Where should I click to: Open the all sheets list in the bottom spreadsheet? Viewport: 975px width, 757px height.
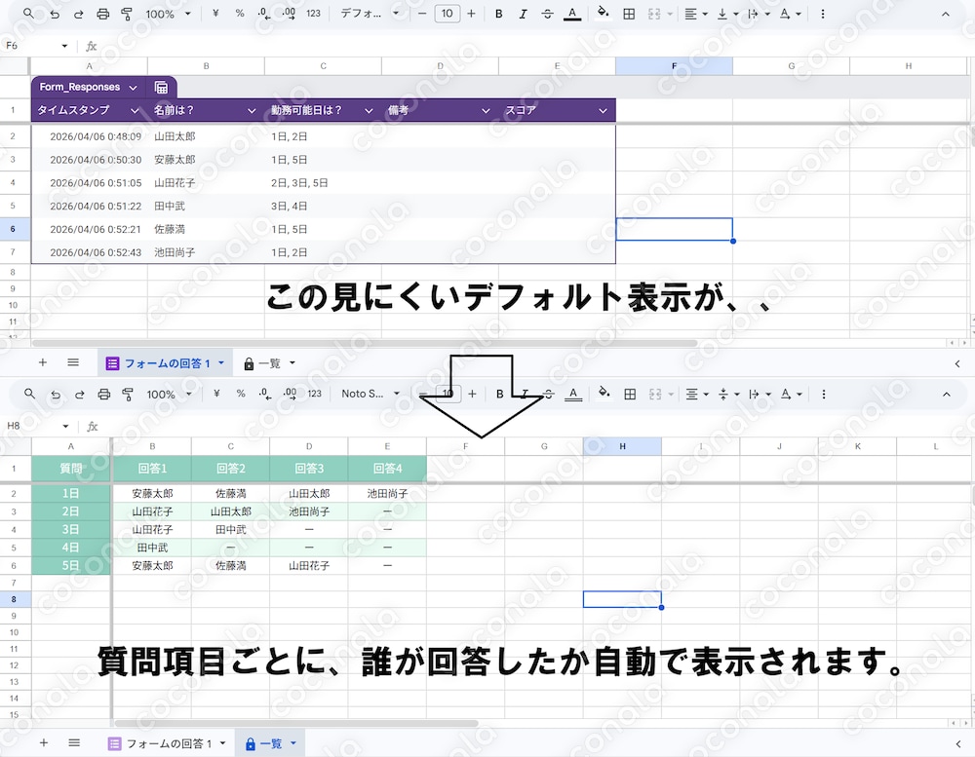coord(74,742)
